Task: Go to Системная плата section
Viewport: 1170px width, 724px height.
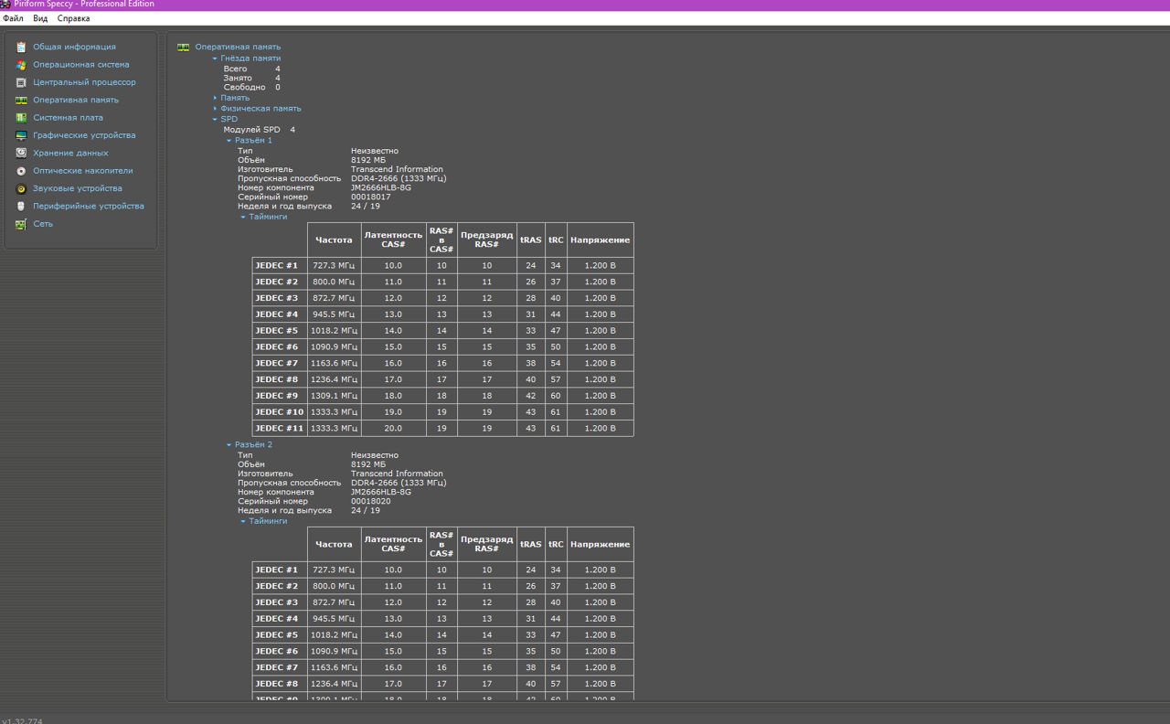Action: pyautogui.click(x=68, y=118)
